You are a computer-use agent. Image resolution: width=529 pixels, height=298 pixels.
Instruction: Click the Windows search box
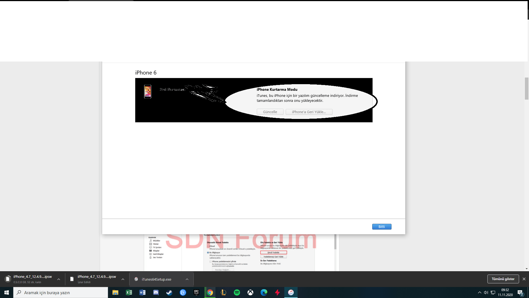click(x=61, y=292)
